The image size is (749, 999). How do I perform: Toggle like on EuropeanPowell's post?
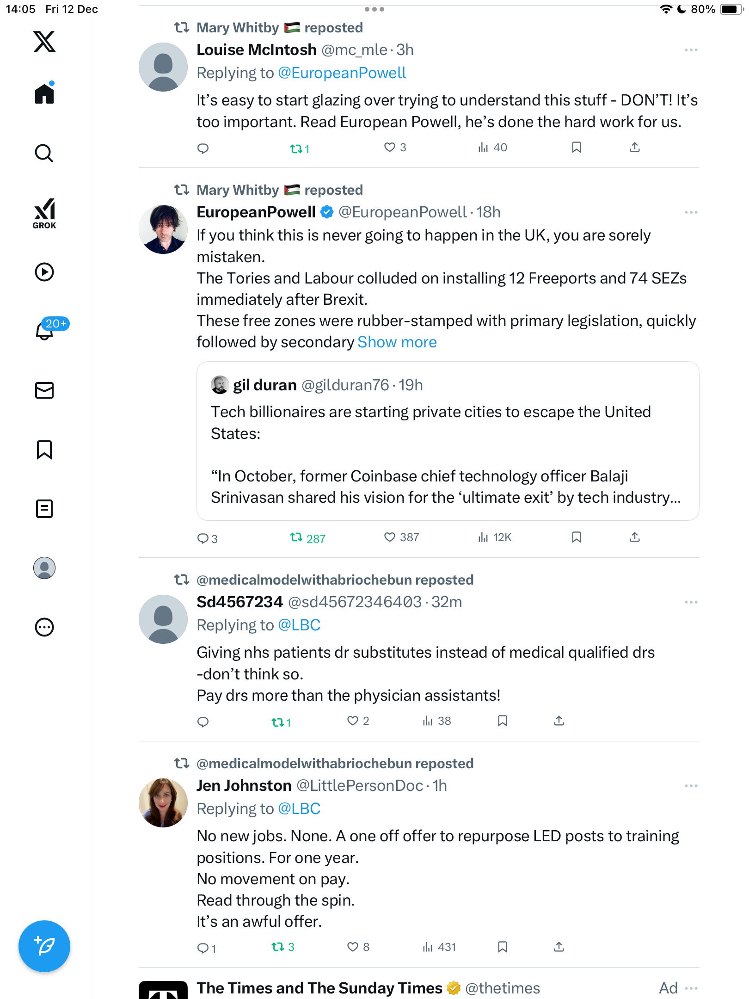(x=390, y=537)
